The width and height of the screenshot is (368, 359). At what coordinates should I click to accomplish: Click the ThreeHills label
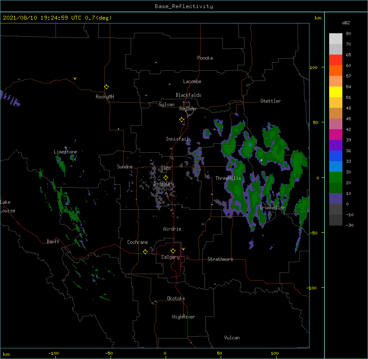[228, 178]
